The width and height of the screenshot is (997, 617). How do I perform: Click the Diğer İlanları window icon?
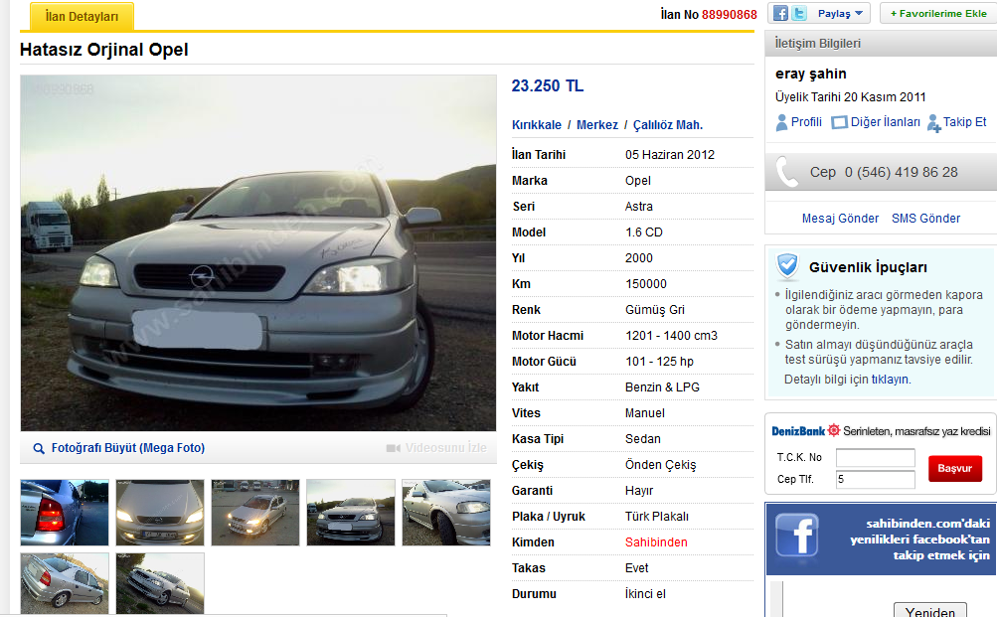pos(839,122)
